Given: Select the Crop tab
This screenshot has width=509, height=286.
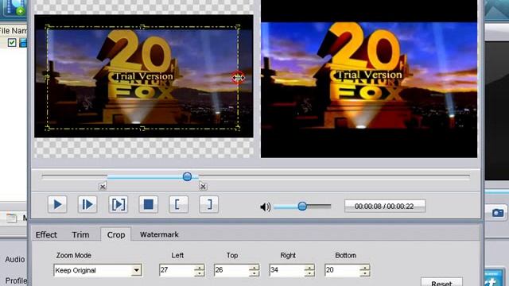Looking at the screenshot, I should (x=116, y=234).
